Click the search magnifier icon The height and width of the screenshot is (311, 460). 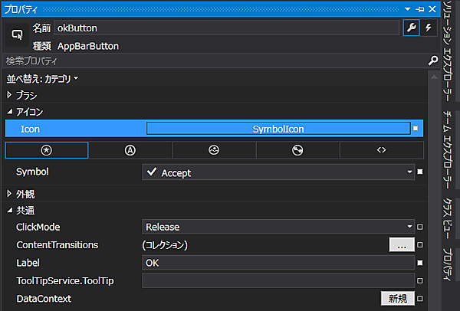433,61
